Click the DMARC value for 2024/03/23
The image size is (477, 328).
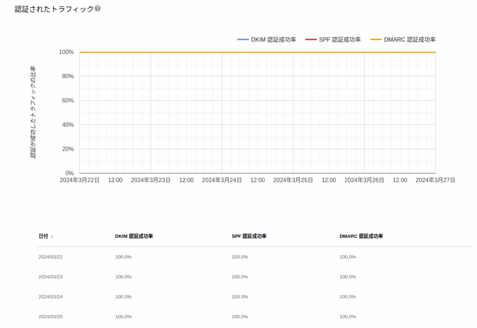click(x=348, y=277)
